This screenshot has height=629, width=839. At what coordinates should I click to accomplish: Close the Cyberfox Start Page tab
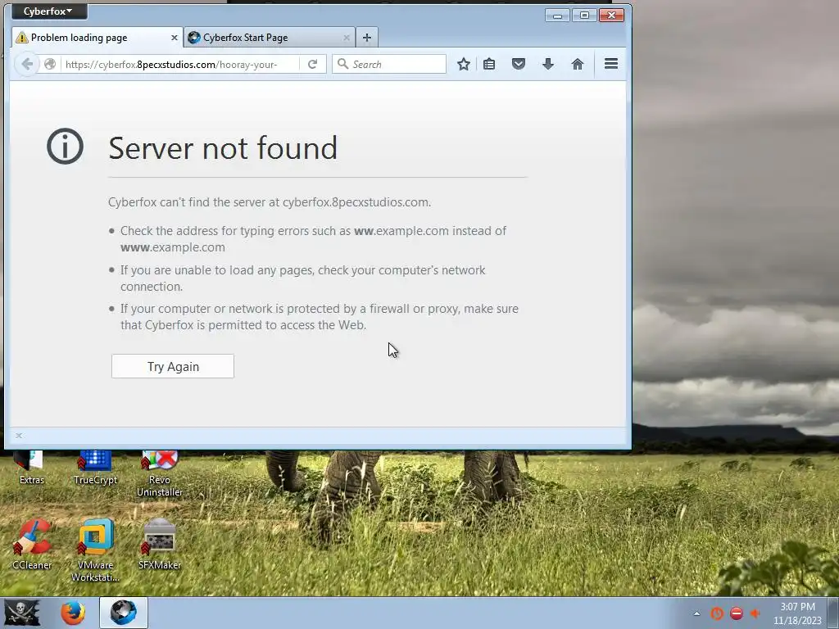click(347, 38)
